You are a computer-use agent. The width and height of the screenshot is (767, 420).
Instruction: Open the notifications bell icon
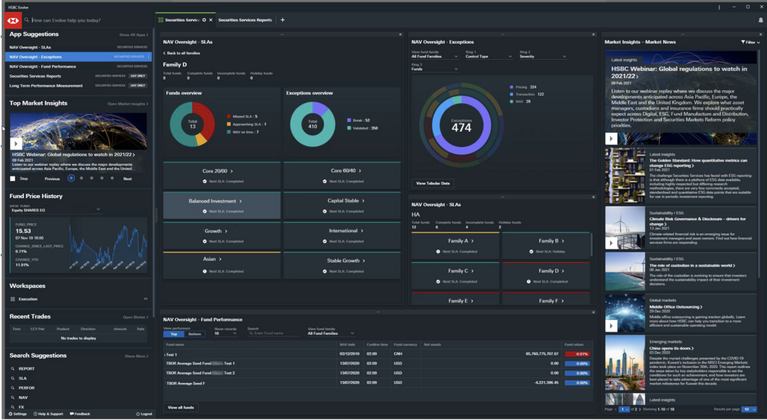761,20
